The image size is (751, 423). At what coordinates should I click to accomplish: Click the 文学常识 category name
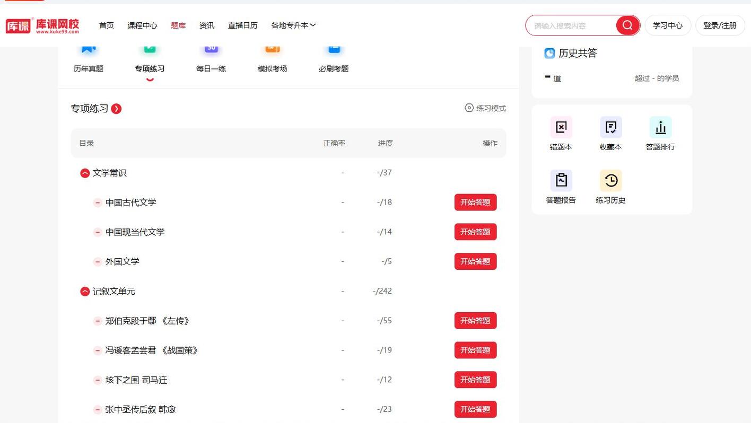pyautogui.click(x=110, y=173)
